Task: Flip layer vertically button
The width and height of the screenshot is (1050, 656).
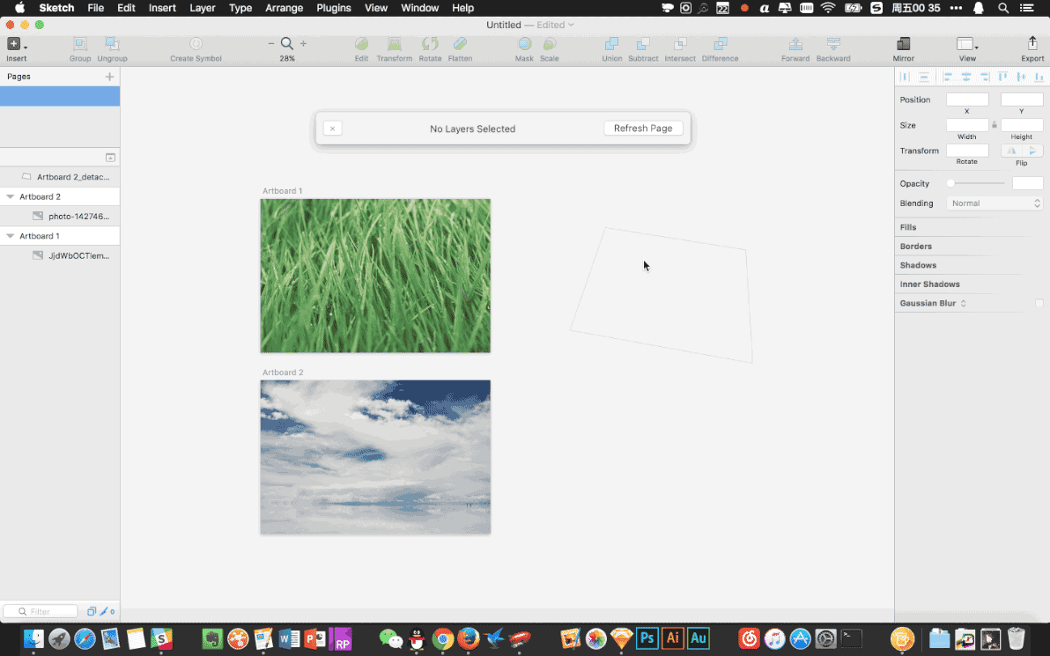Action: click(1032, 151)
